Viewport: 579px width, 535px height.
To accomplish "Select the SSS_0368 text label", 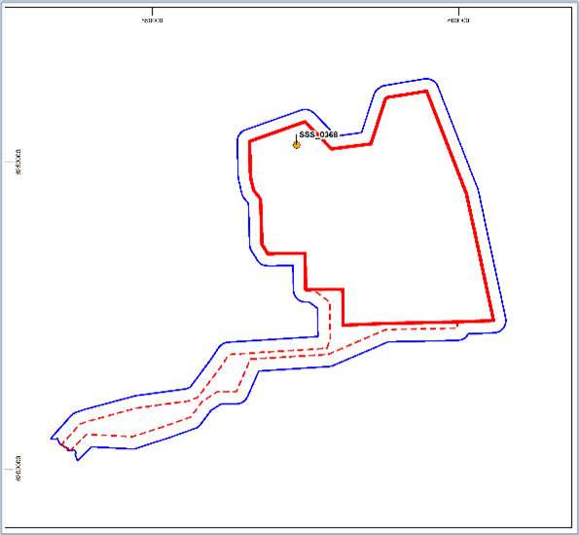I will coord(318,134).
